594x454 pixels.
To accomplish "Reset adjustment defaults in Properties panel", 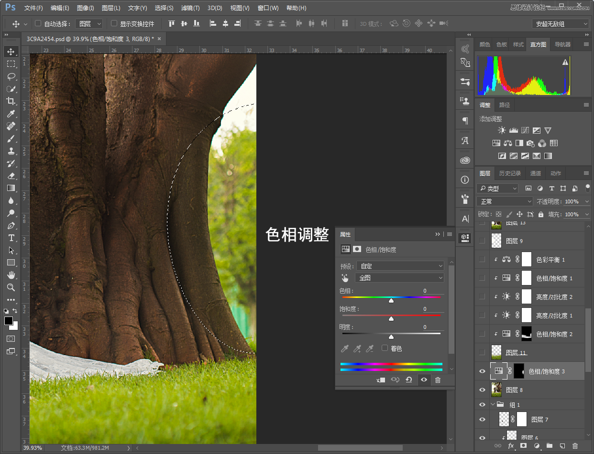I will (x=409, y=380).
